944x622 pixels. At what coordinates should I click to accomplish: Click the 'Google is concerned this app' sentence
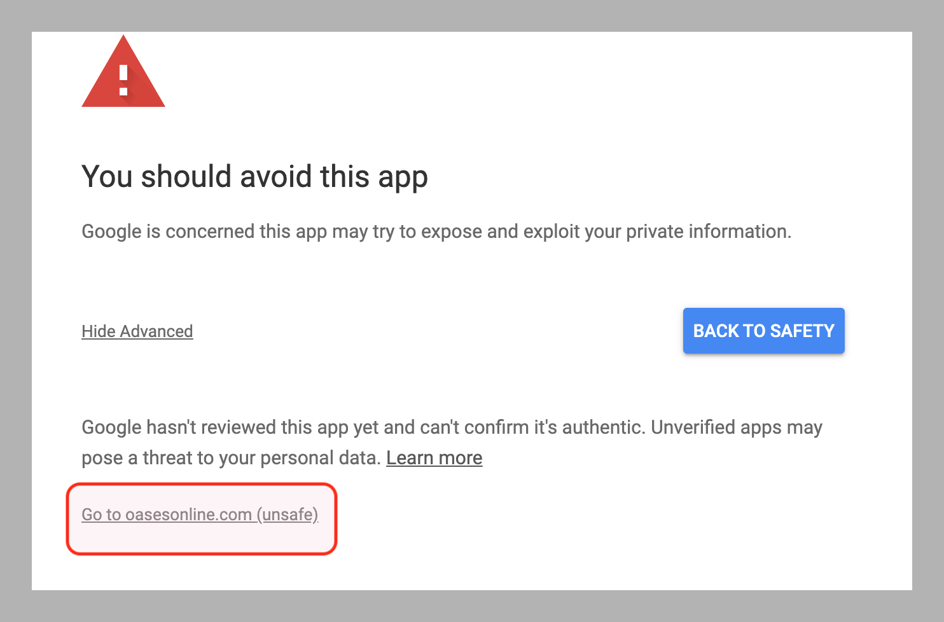(x=436, y=232)
